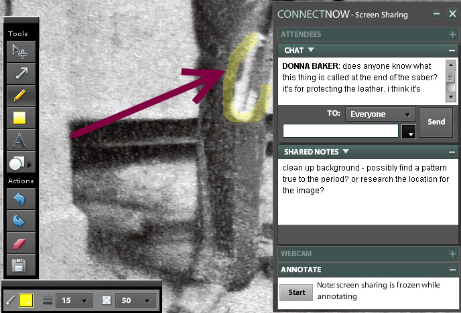
Task: Expand the Webcam panel
Action: click(x=453, y=253)
